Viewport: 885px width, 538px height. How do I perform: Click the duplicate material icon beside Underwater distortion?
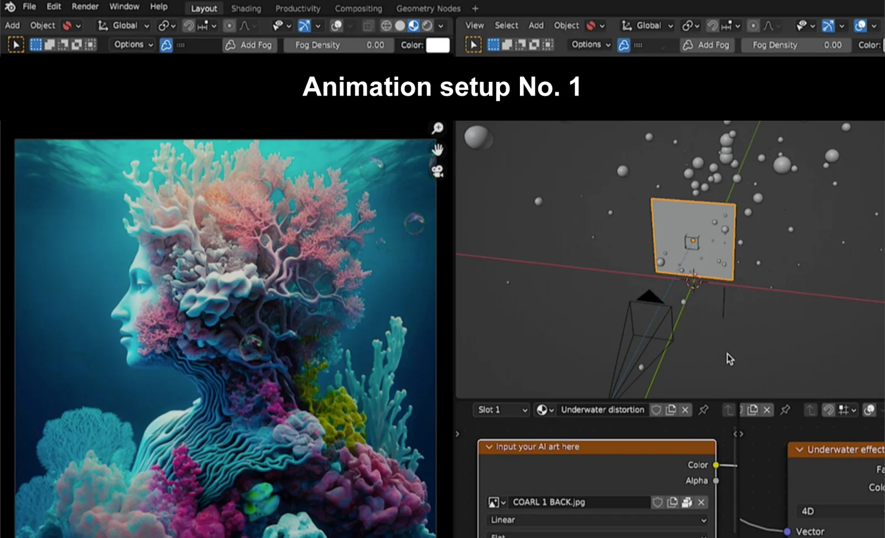pyautogui.click(x=671, y=410)
